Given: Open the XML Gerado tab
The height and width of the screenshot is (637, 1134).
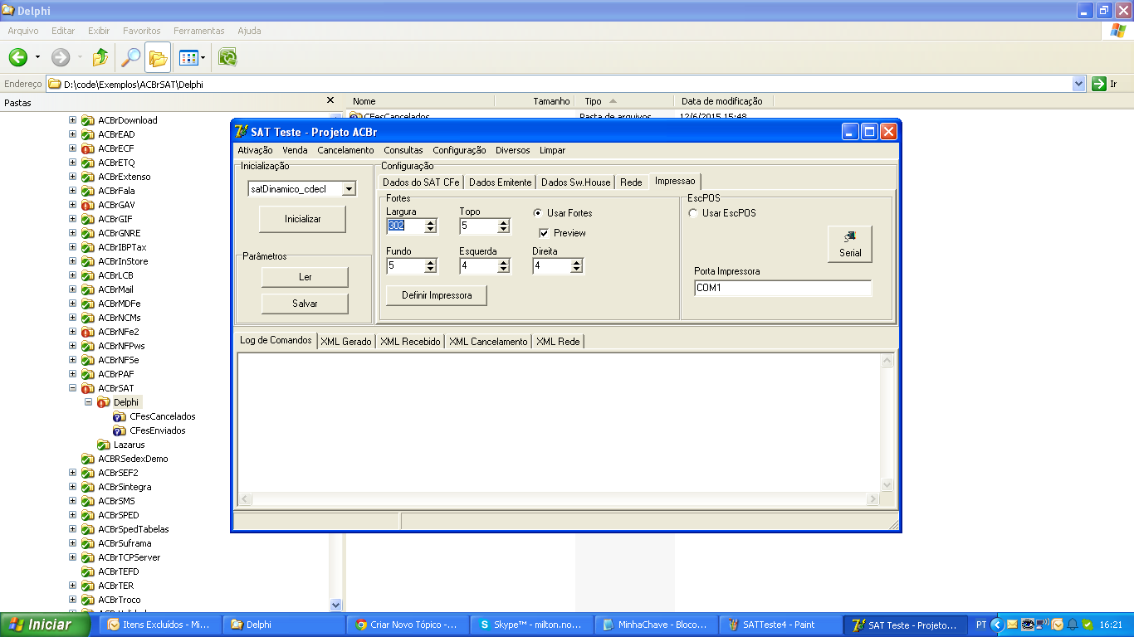Looking at the screenshot, I should point(346,341).
